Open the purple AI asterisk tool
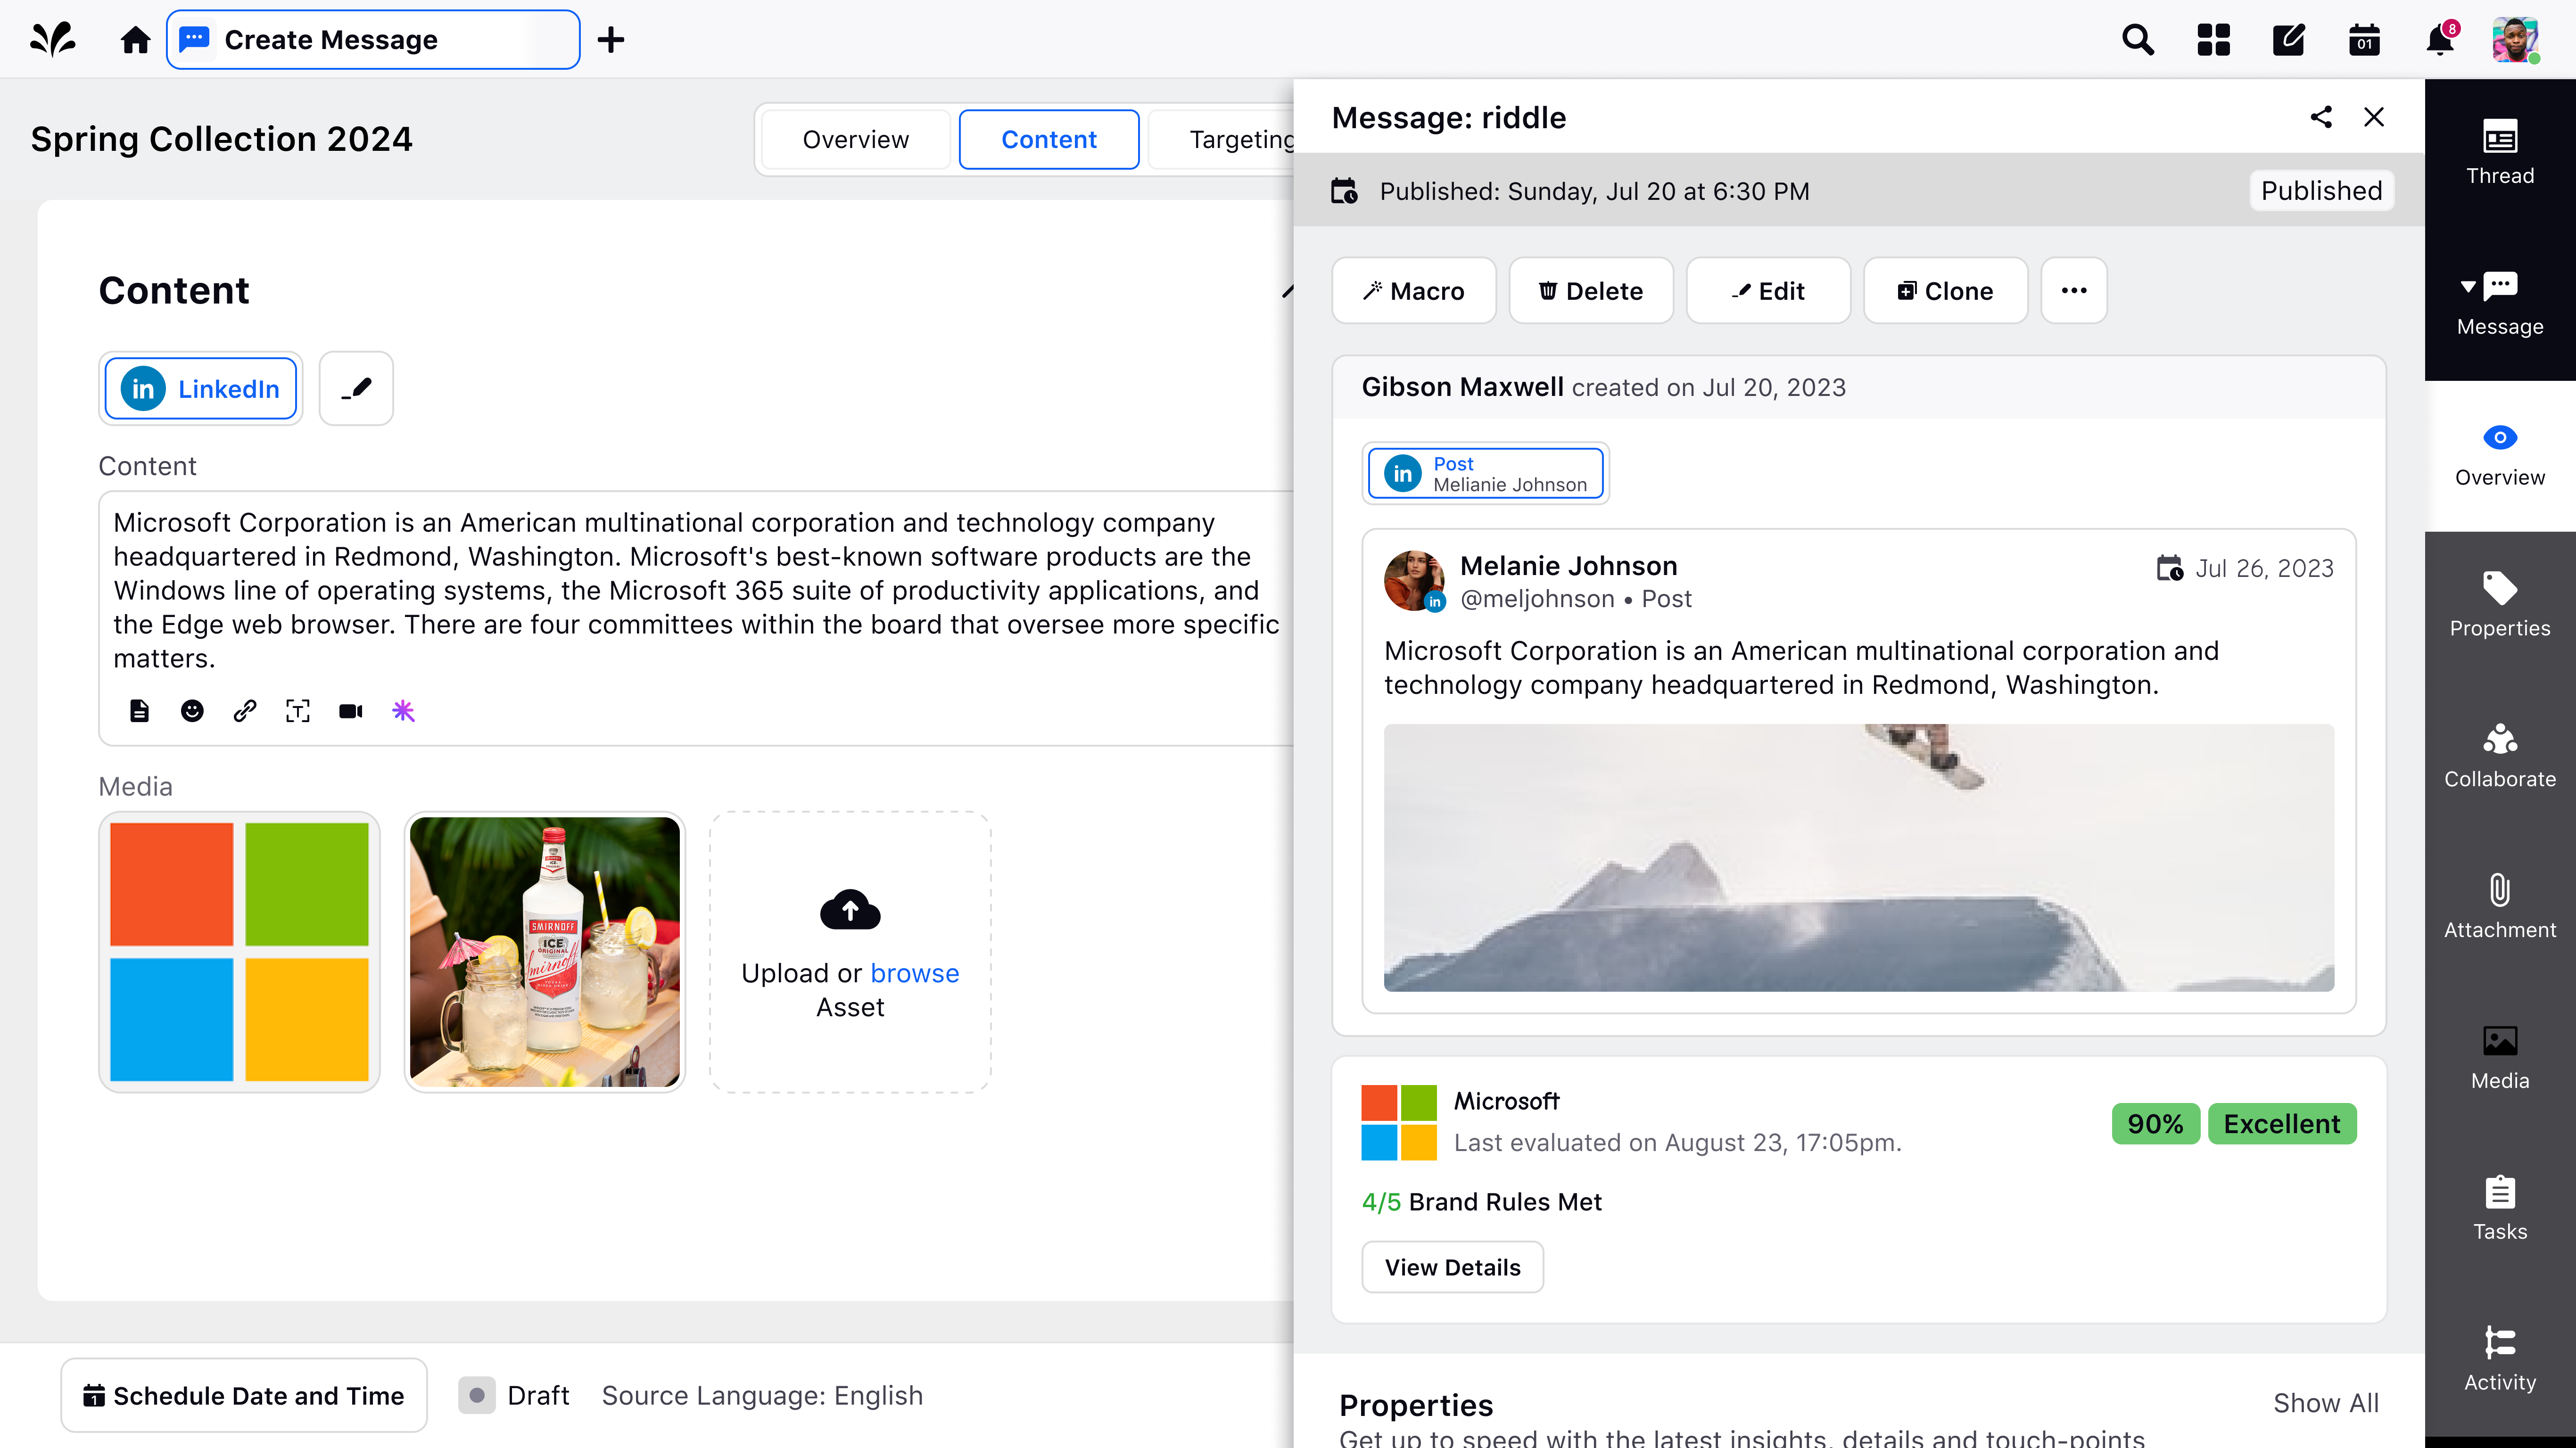Viewport: 2576px width, 1448px height. pos(403,711)
